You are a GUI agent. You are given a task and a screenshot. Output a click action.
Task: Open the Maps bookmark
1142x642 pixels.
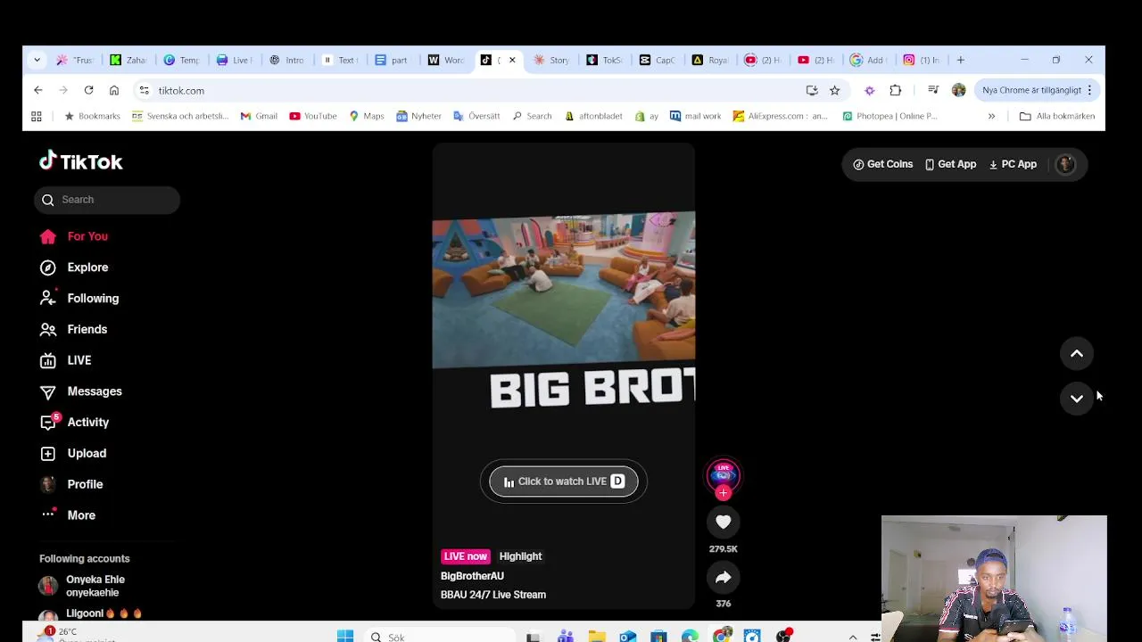click(367, 116)
